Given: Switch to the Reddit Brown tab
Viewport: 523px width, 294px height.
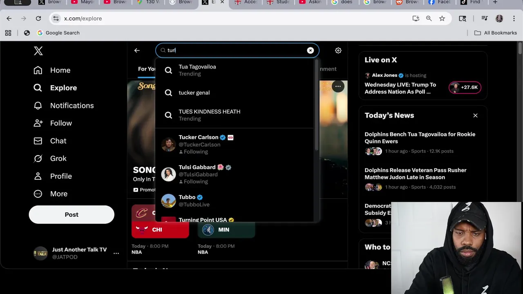Looking at the screenshot, I should coord(407,2).
